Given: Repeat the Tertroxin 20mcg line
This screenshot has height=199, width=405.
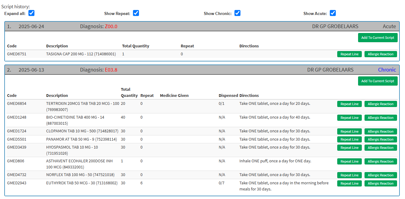Looking at the screenshot, I should (349, 104).
